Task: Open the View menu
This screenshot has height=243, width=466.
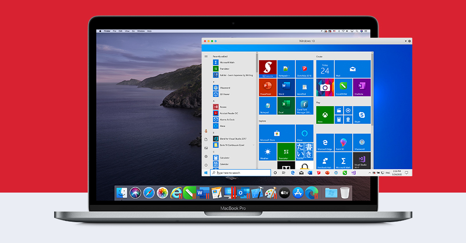Action: pos(127,31)
